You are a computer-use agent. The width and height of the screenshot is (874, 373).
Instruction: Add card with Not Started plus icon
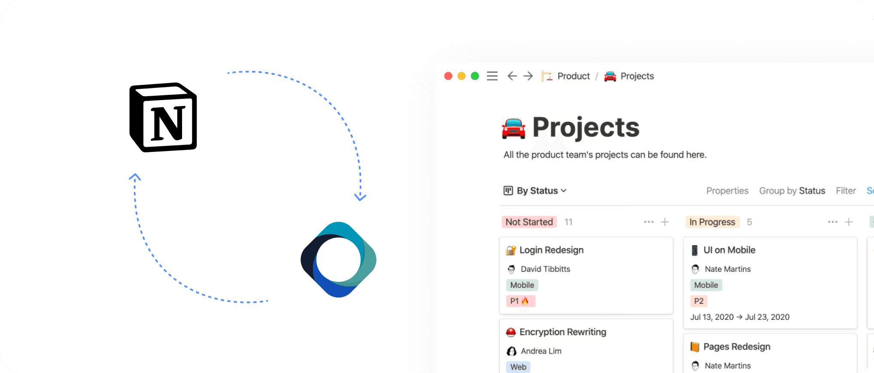click(x=665, y=222)
